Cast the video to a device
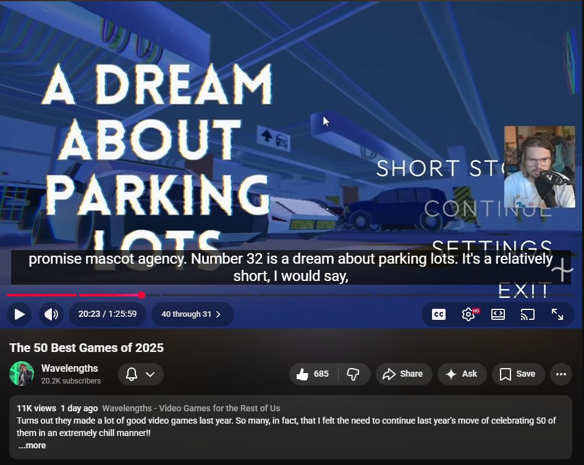584x465 pixels. [x=528, y=314]
